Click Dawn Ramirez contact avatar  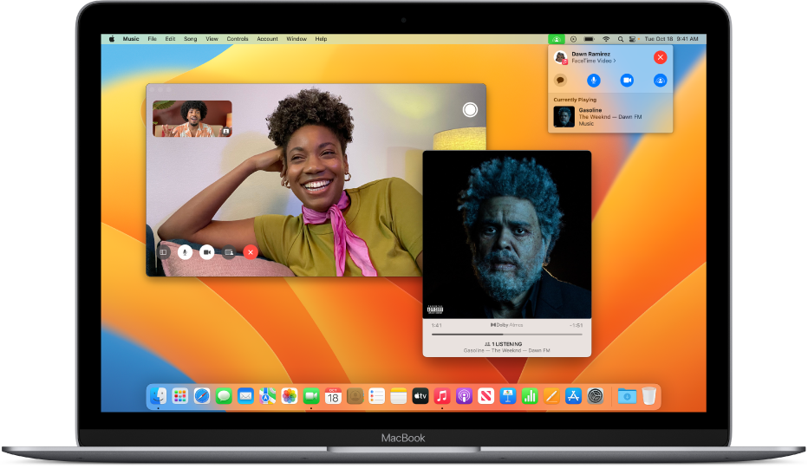point(561,57)
